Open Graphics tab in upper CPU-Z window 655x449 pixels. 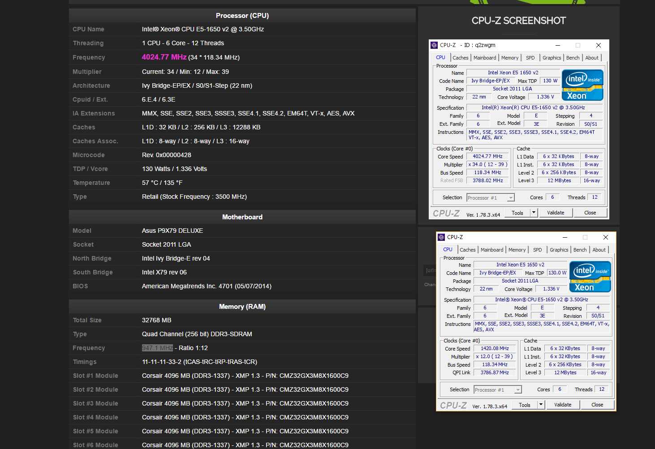coord(552,58)
